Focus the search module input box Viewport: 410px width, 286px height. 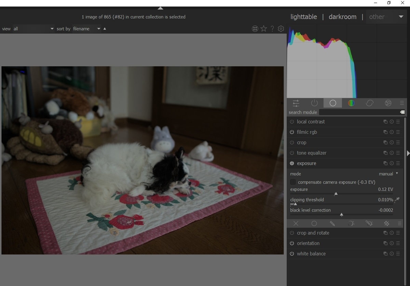tap(359, 112)
